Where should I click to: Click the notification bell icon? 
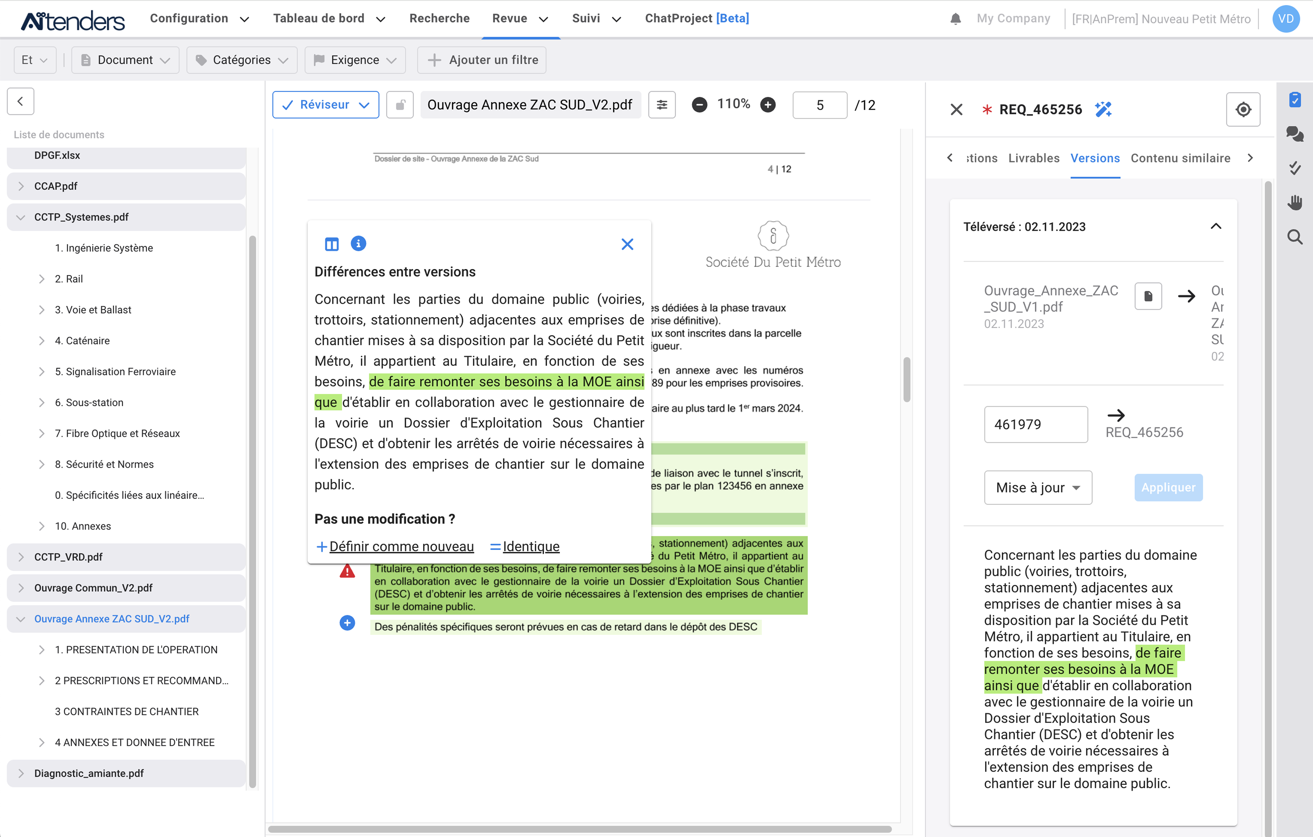click(955, 19)
